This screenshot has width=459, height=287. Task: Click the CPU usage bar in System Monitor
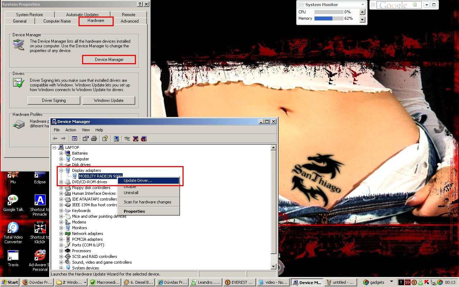click(x=328, y=12)
